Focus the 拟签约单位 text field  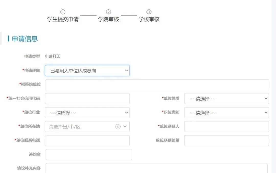(157, 85)
